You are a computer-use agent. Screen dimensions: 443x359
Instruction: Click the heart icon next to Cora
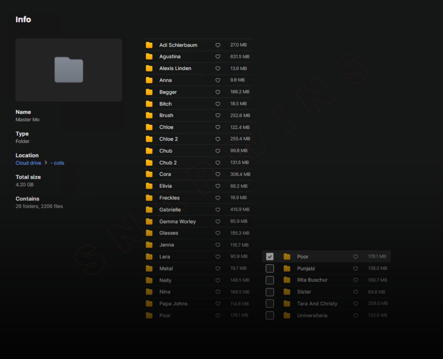point(218,174)
